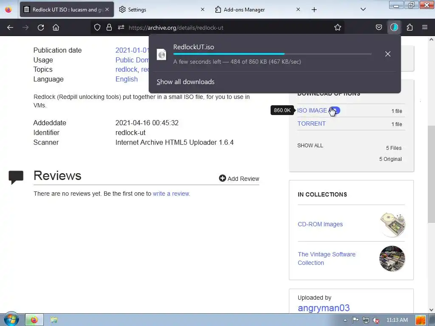Open site permissions icon in address bar
Screen dimensions: 435x326
pyautogui.click(x=121, y=27)
